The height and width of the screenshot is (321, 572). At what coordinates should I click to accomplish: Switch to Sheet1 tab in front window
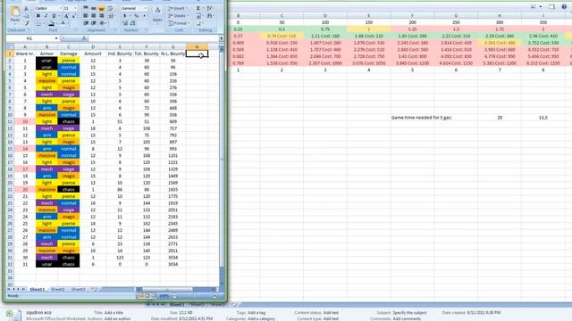pos(37,289)
